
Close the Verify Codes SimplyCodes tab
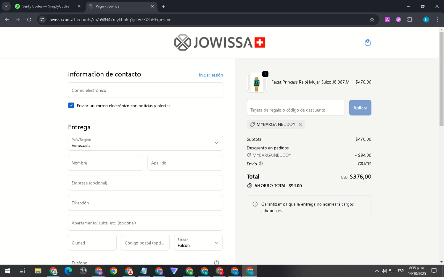[x=79, y=6]
